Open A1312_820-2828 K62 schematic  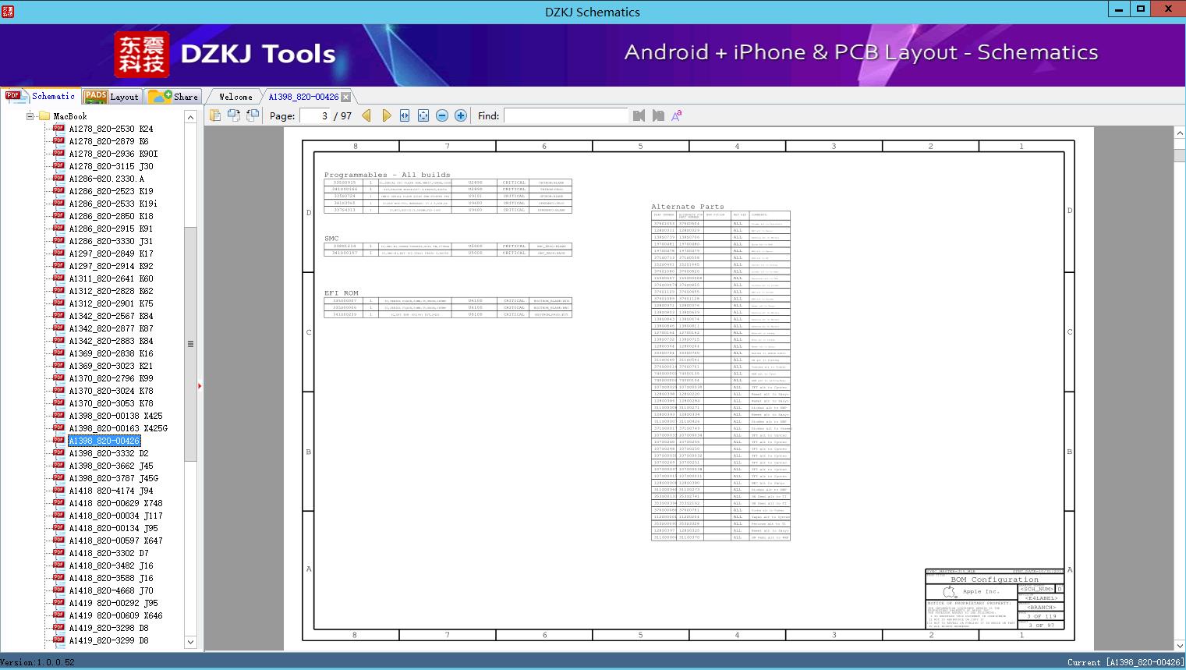[x=111, y=291]
